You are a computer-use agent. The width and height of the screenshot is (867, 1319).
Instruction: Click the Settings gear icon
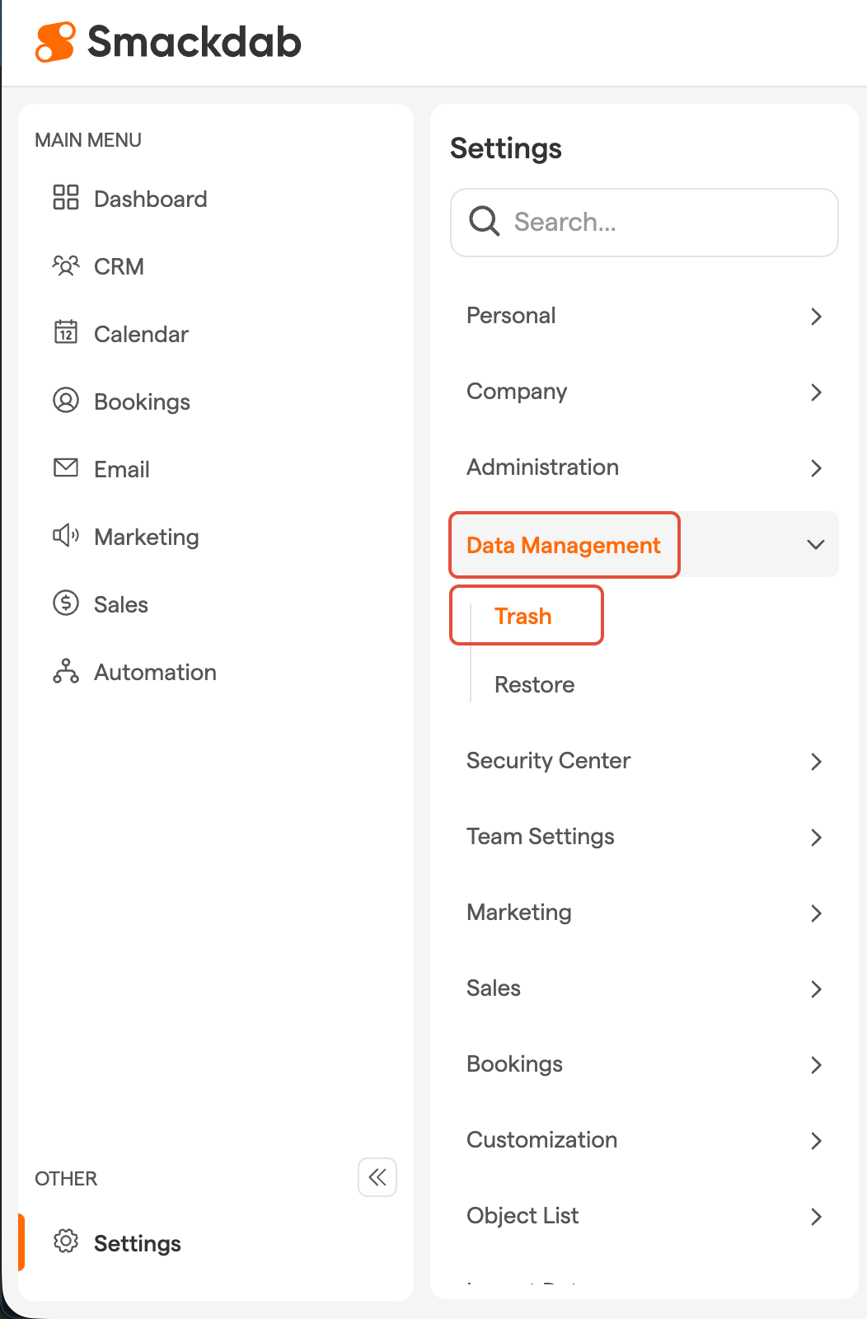pos(65,1242)
